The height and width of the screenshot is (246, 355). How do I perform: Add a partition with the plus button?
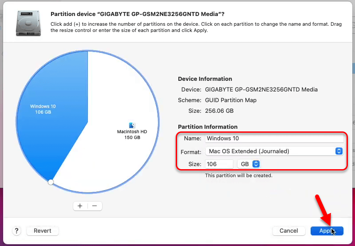(80, 206)
